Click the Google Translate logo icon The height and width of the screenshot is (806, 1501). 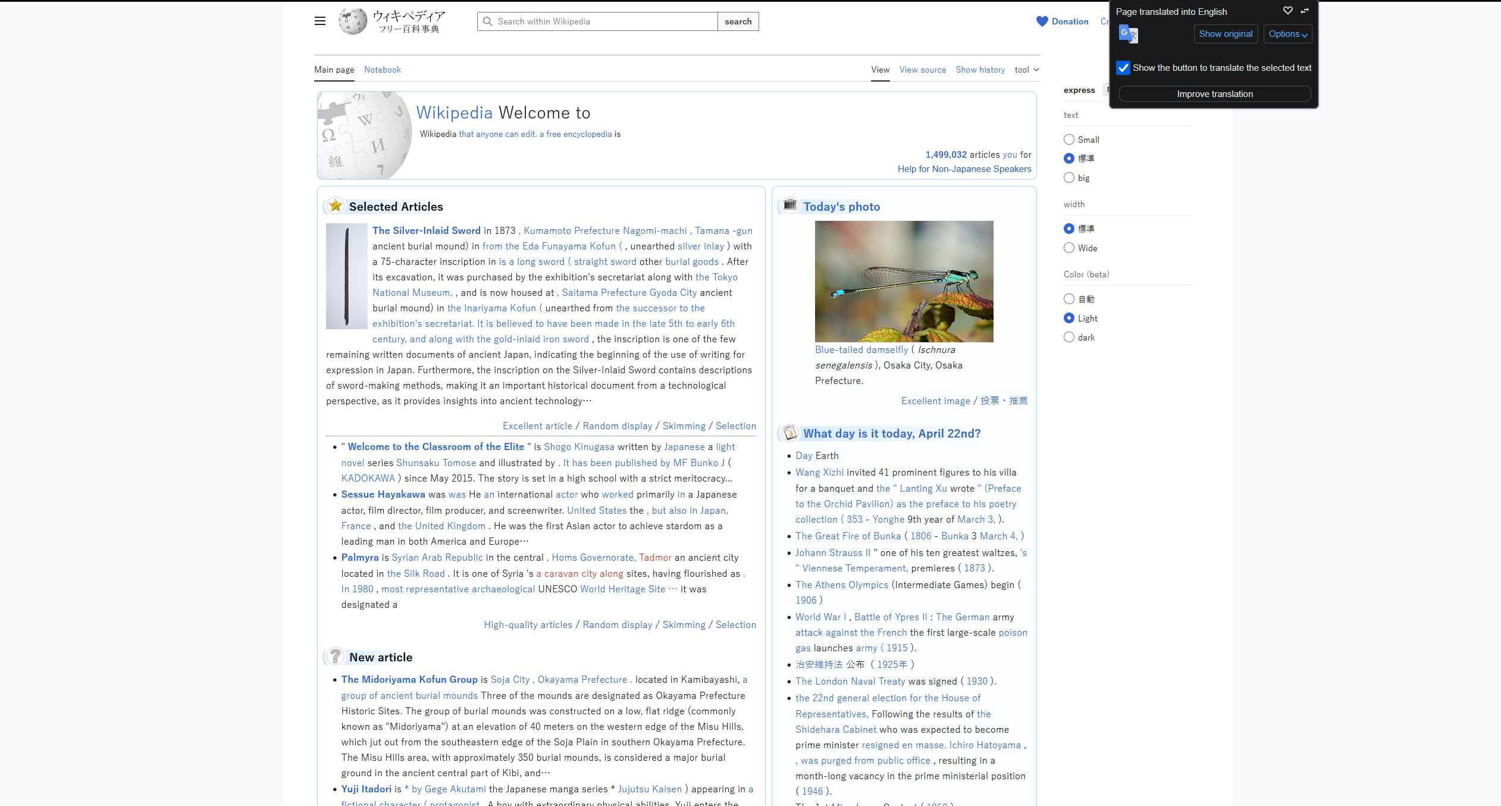[1129, 34]
